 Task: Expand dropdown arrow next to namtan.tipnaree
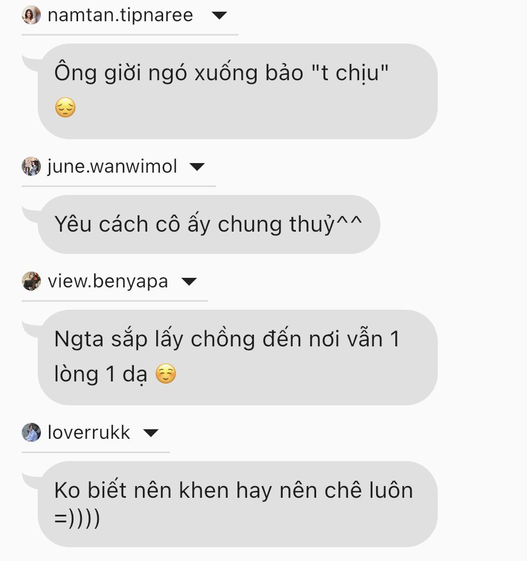coord(219,15)
